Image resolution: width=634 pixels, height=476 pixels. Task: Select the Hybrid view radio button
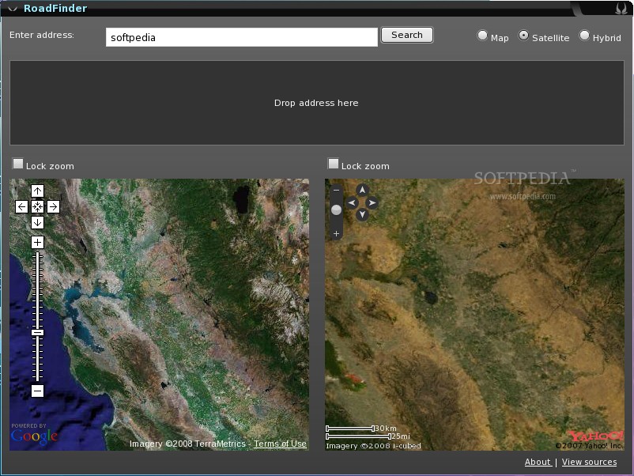[x=584, y=36]
